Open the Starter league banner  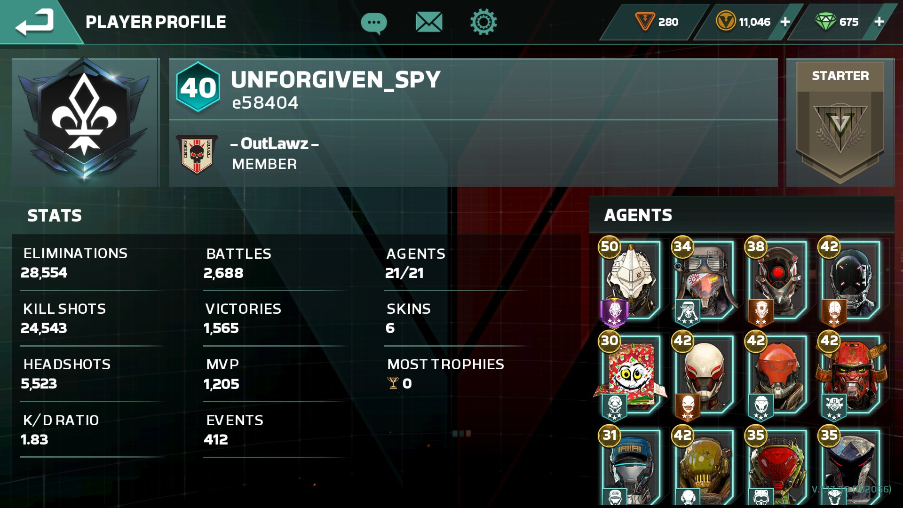(840, 122)
